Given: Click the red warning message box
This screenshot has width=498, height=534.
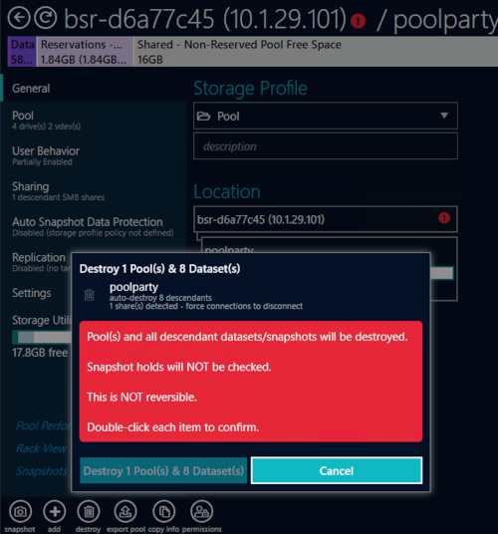Looking at the screenshot, I should [251, 382].
